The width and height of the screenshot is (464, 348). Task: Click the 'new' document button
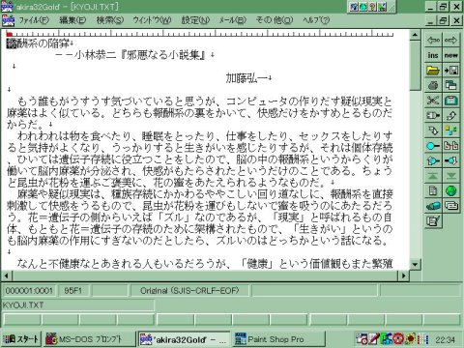451,55
